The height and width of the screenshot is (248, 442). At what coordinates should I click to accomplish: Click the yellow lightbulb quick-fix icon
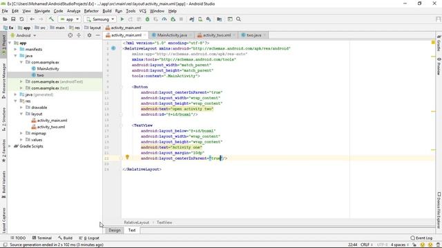[x=127, y=157]
